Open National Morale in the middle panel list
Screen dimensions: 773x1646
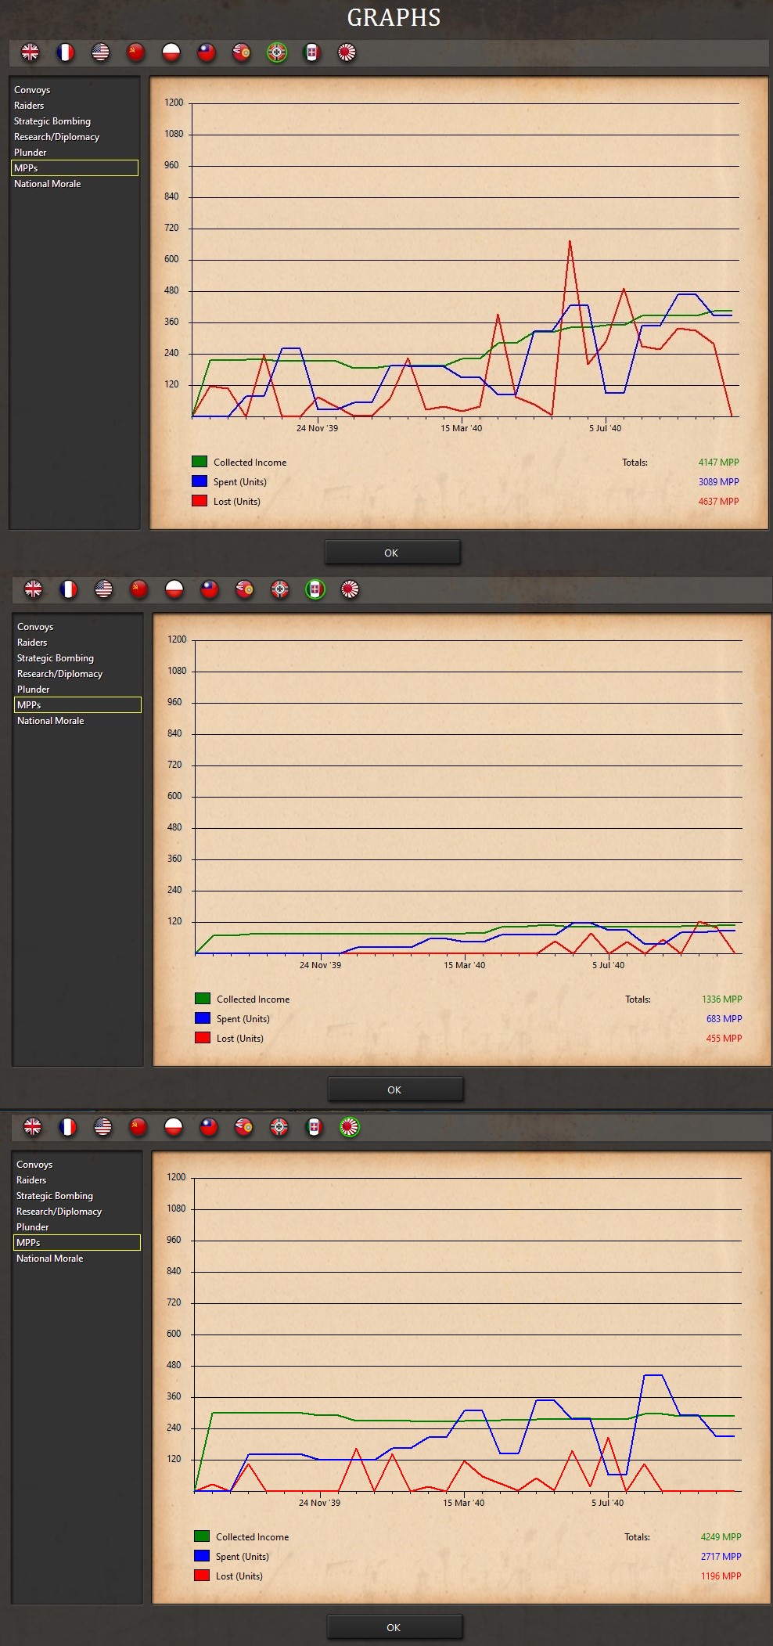(50, 721)
